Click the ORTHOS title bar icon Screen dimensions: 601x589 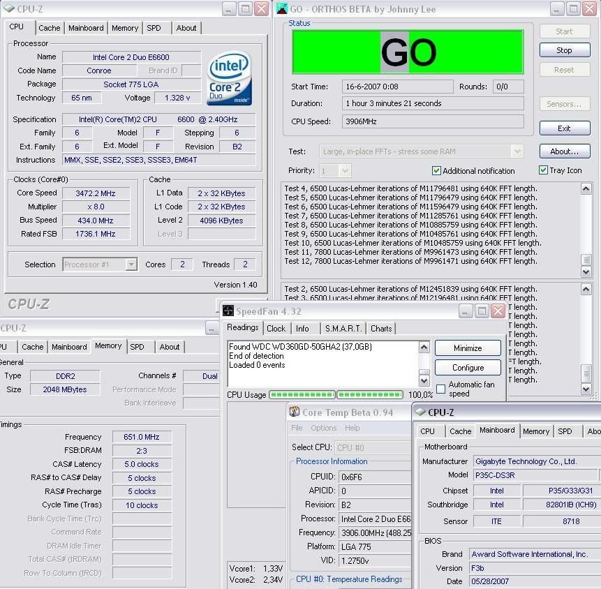point(282,8)
